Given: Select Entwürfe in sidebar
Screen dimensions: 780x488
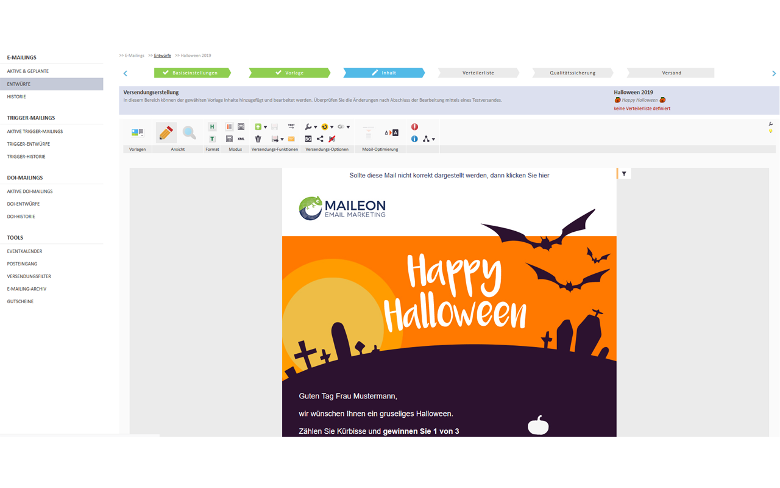Looking at the screenshot, I should tap(51, 84).
